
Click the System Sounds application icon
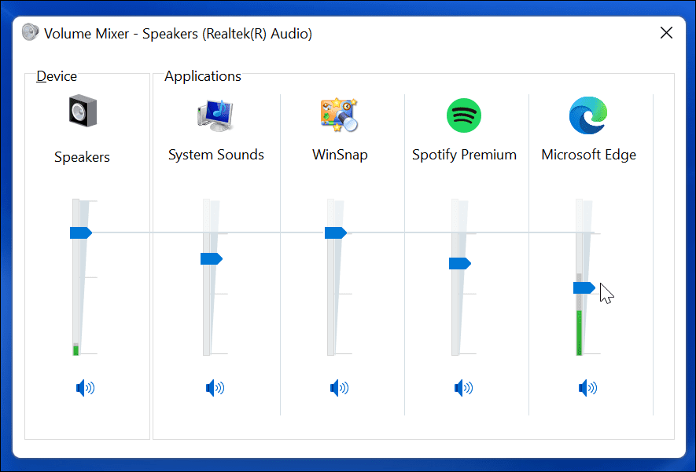tap(215, 115)
